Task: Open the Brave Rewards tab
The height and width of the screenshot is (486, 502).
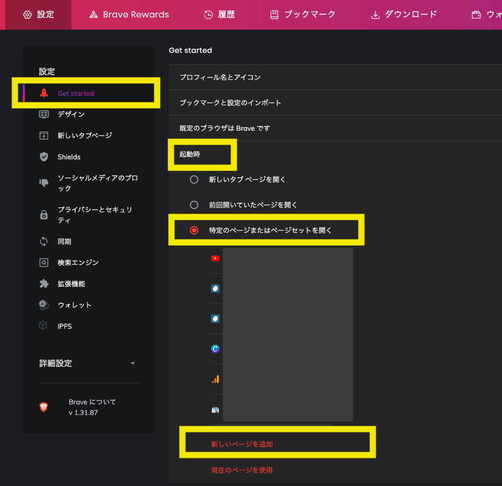Action: coord(129,15)
